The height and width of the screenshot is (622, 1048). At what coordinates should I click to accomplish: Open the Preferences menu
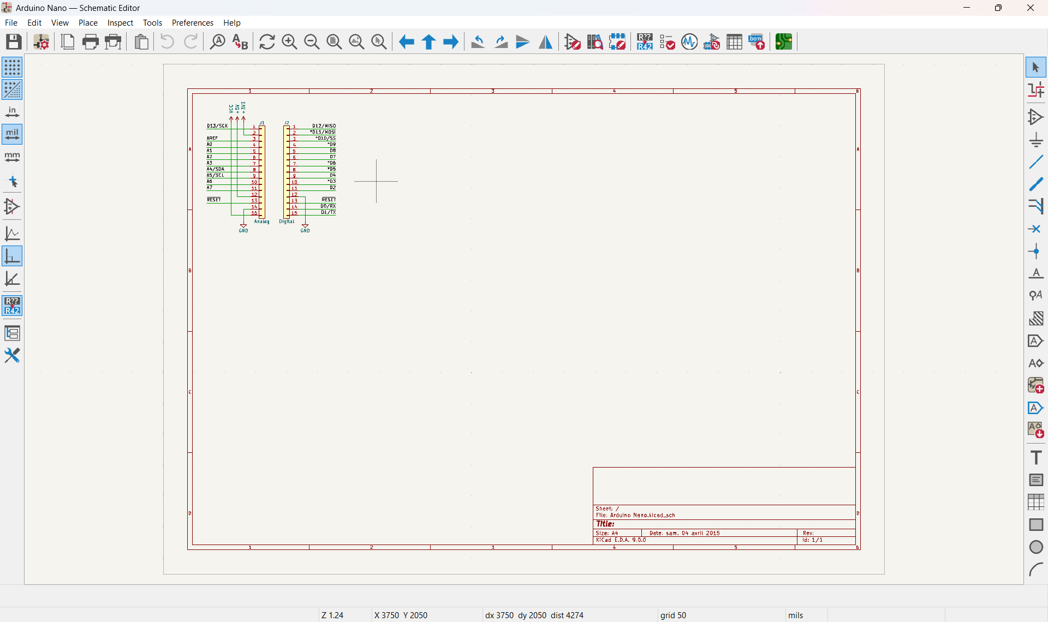pos(193,22)
